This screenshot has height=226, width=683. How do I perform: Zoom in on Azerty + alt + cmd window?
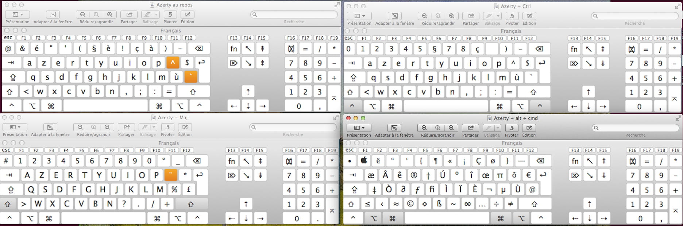click(451, 128)
